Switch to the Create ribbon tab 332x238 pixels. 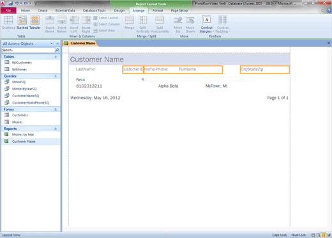click(43, 10)
